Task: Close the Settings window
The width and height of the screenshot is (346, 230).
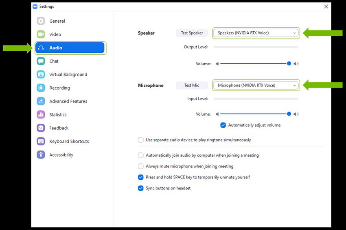Action: click(326, 6)
